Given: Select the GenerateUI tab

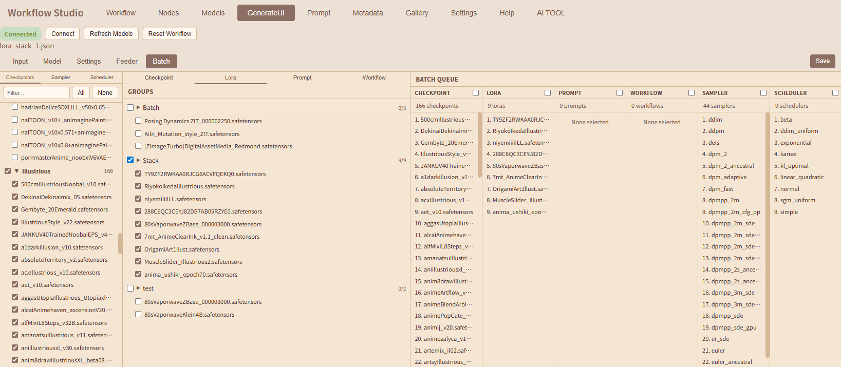Looking at the screenshot, I should coord(266,13).
